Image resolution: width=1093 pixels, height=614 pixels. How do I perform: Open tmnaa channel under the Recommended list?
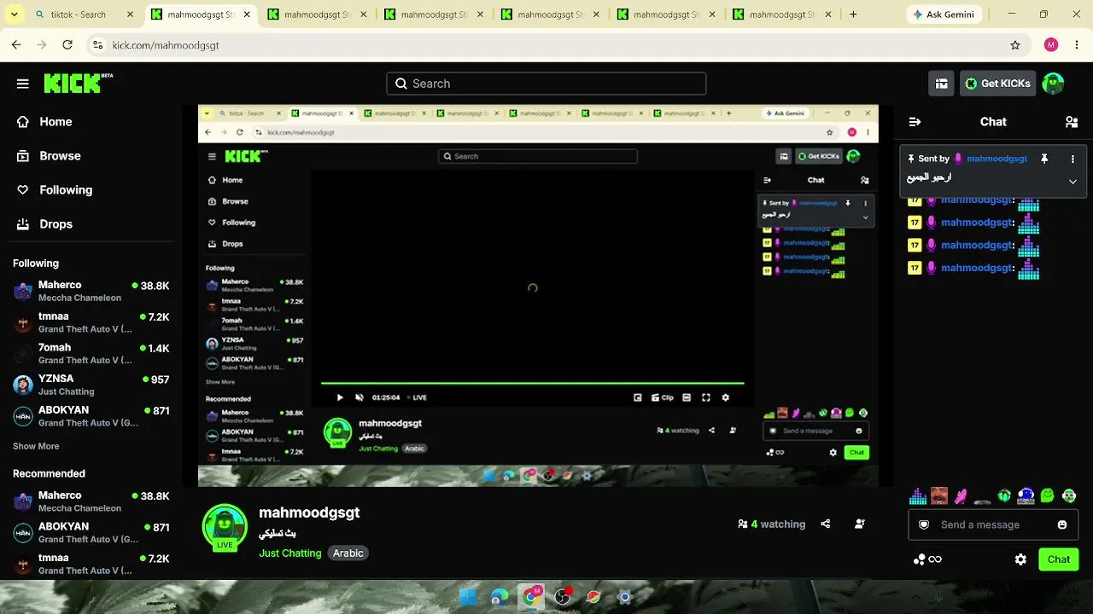[91, 564]
